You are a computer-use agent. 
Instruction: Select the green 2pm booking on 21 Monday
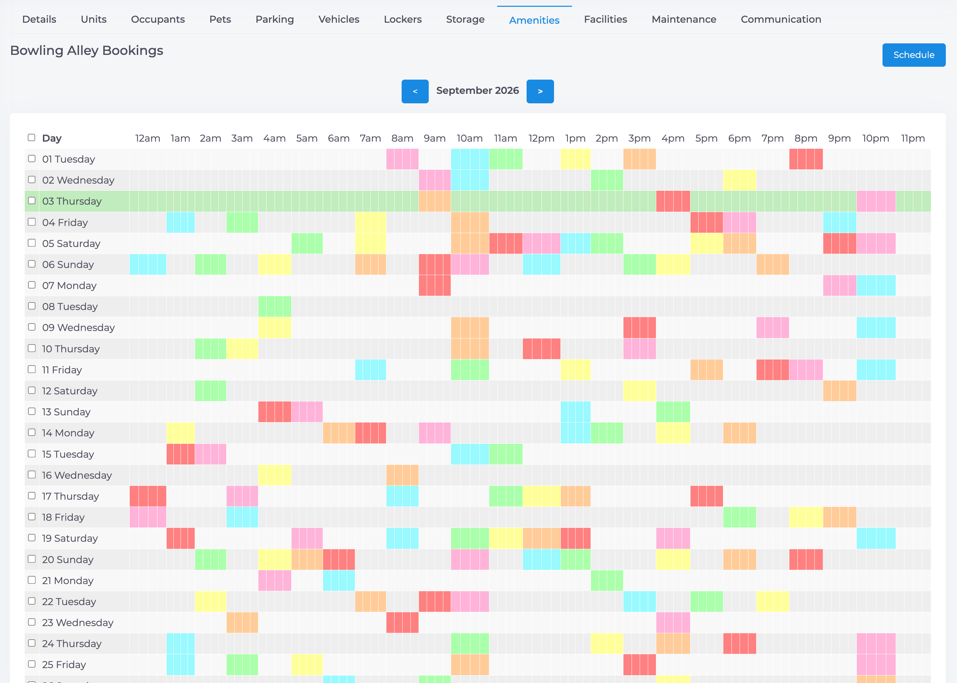[x=607, y=580]
